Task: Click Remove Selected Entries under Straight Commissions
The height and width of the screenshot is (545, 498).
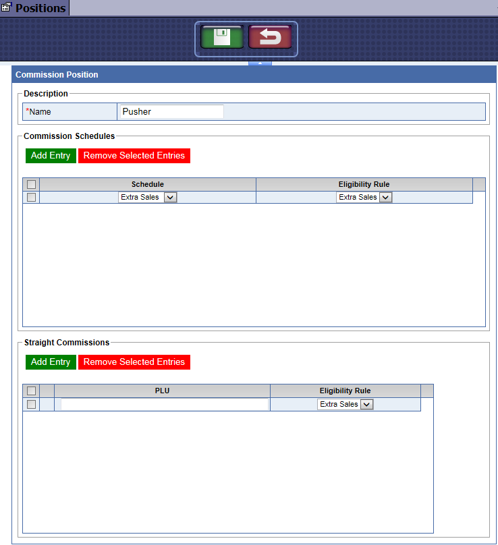Action: (134, 362)
